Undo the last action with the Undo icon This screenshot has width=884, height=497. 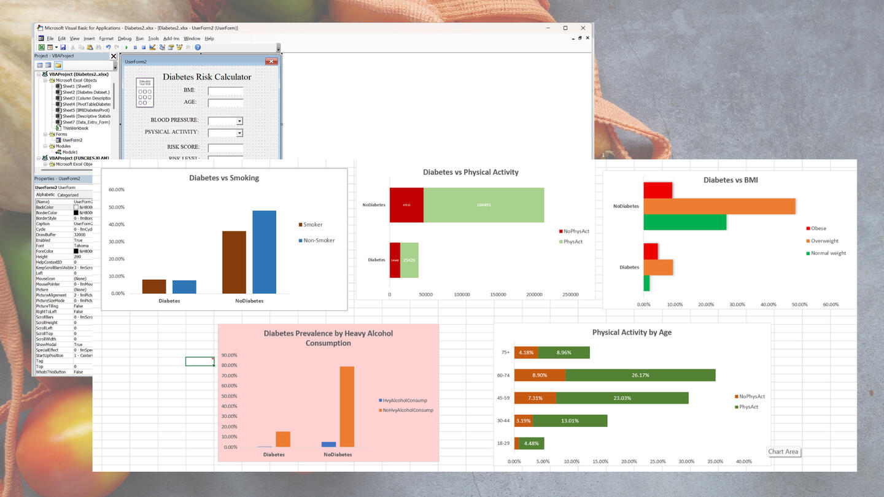point(109,47)
